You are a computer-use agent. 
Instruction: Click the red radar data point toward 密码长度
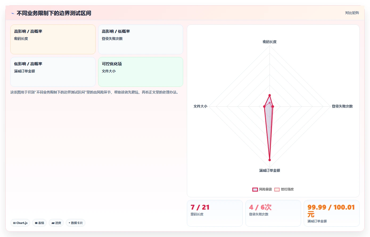[x=270, y=95]
